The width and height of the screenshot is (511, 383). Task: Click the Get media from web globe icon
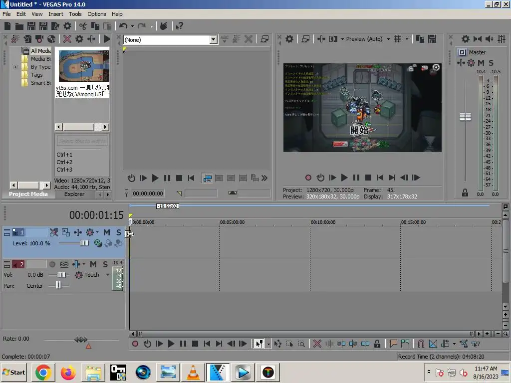pyautogui.click(x=51, y=39)
